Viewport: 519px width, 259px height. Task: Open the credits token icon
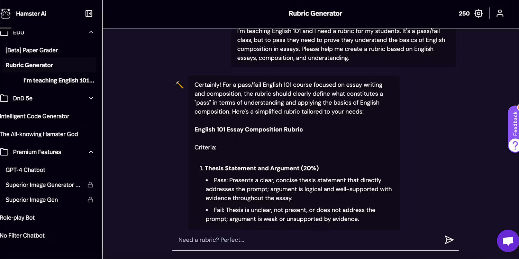click(x=479, y=13)
